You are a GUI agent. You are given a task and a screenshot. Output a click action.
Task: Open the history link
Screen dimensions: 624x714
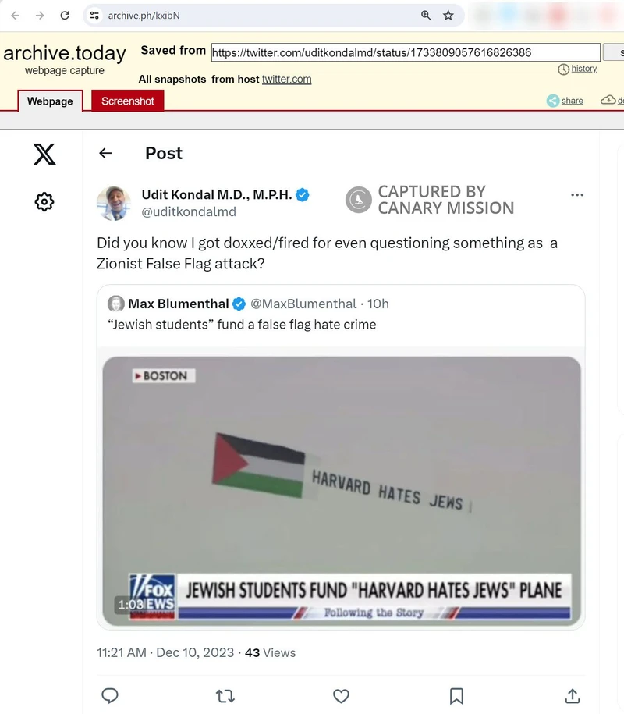[584, 69]
